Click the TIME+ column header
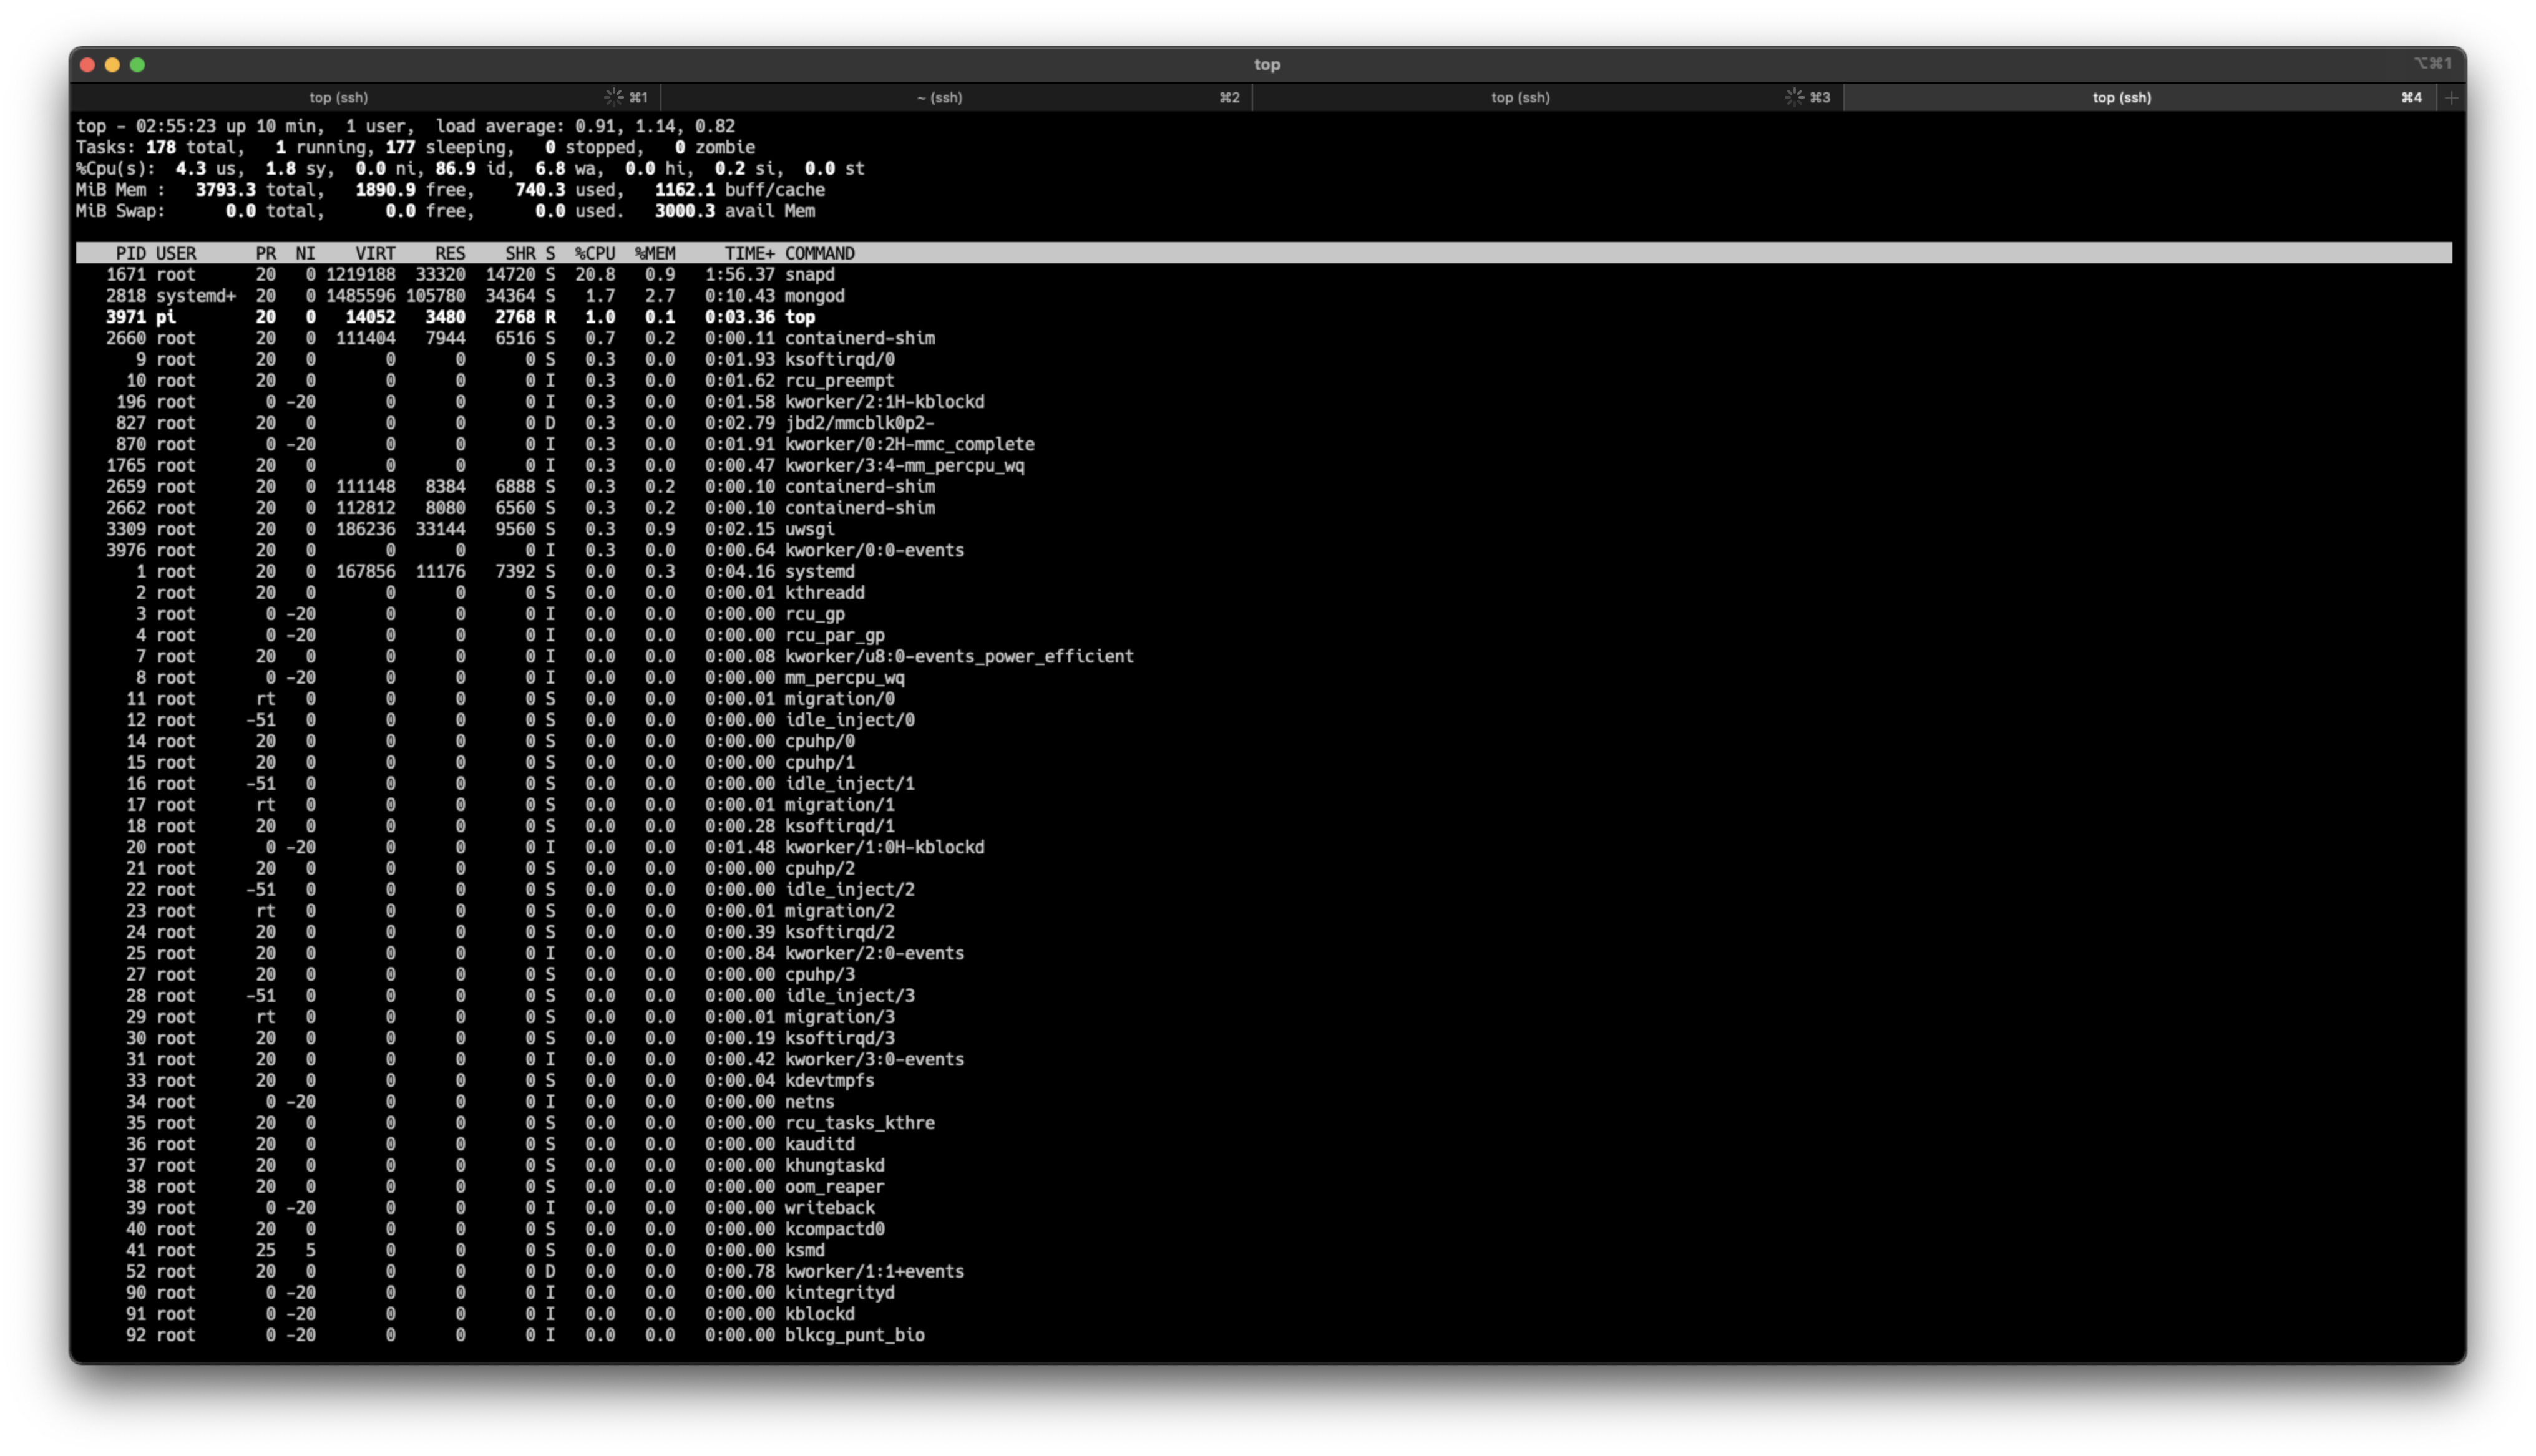The image size is (2536, 1456). (x=750, y=253)
